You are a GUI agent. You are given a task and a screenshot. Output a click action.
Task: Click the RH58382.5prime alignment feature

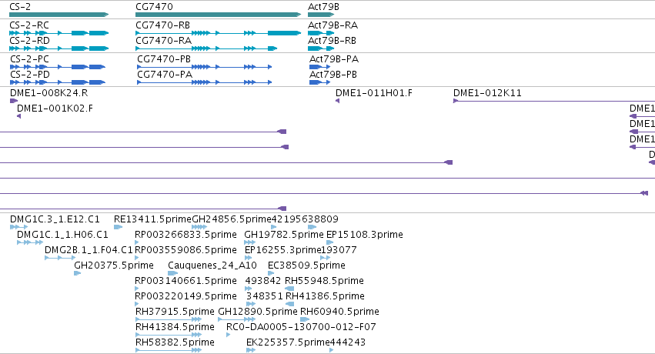[169, 350]
